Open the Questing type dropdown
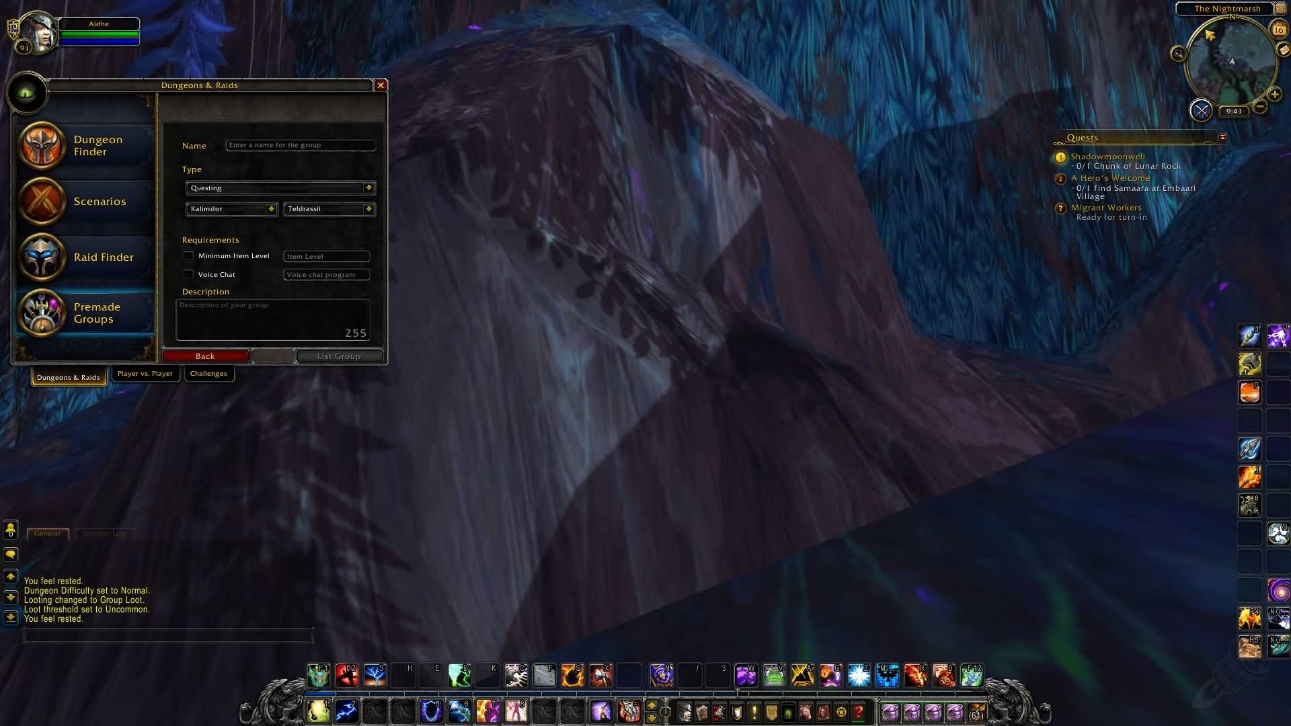 tap(280, 188)
